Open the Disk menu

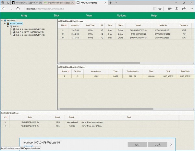56,16
